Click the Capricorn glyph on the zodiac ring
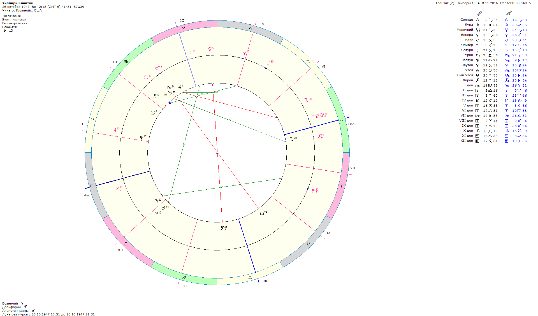 (x=250, y=28)
